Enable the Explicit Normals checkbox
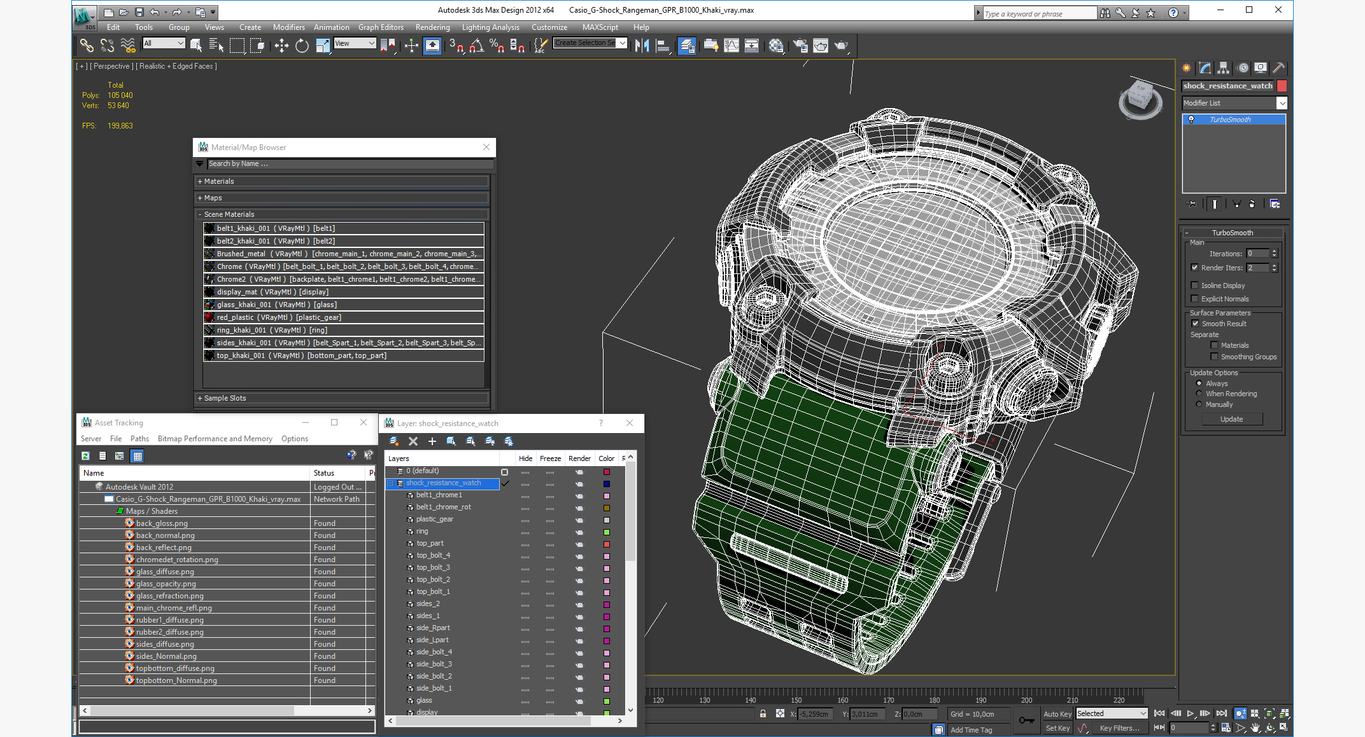This screenshot has height=737, width=1365. click(x=1194, y=299)
